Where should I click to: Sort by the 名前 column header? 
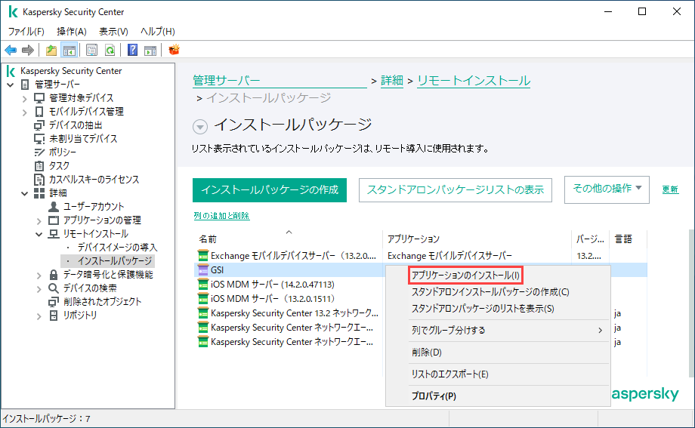coord(288,239)
